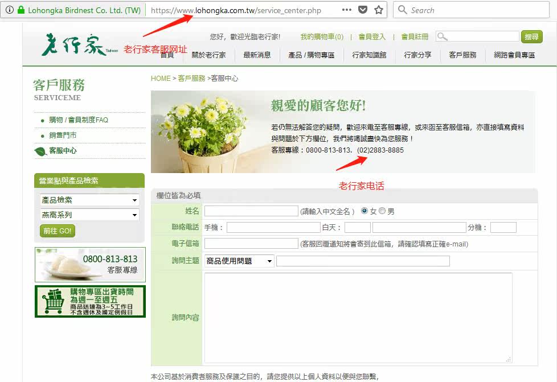557x382 pixels.
Task: Open 我的購物車(0) link
Action: pos(322,36)
